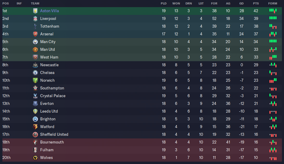The image size is (284, 164).
Task: Click the Crystal Palace eagle crest
Action: 35,96
